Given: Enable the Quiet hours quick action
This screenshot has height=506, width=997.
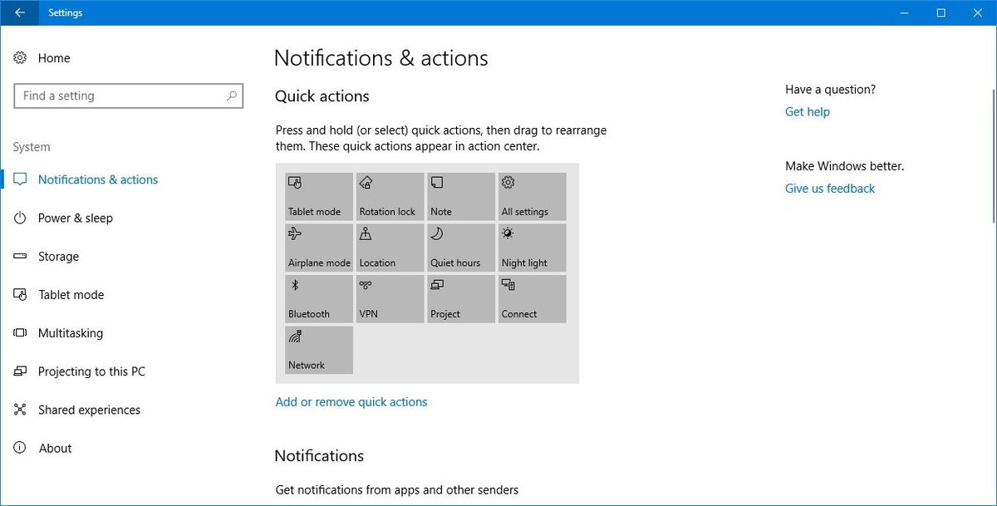Looking at the screenshot, I should [460, 247].
